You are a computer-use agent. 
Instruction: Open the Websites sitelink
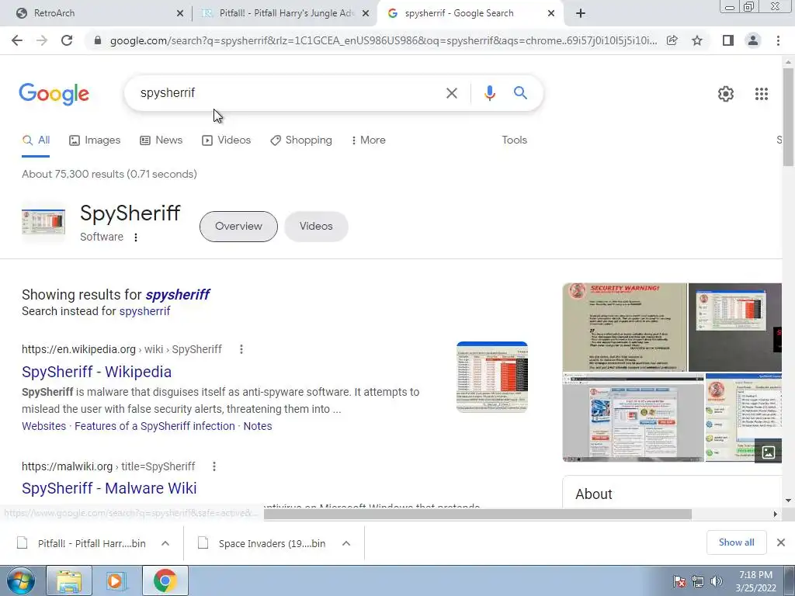[x=43, y=426]
